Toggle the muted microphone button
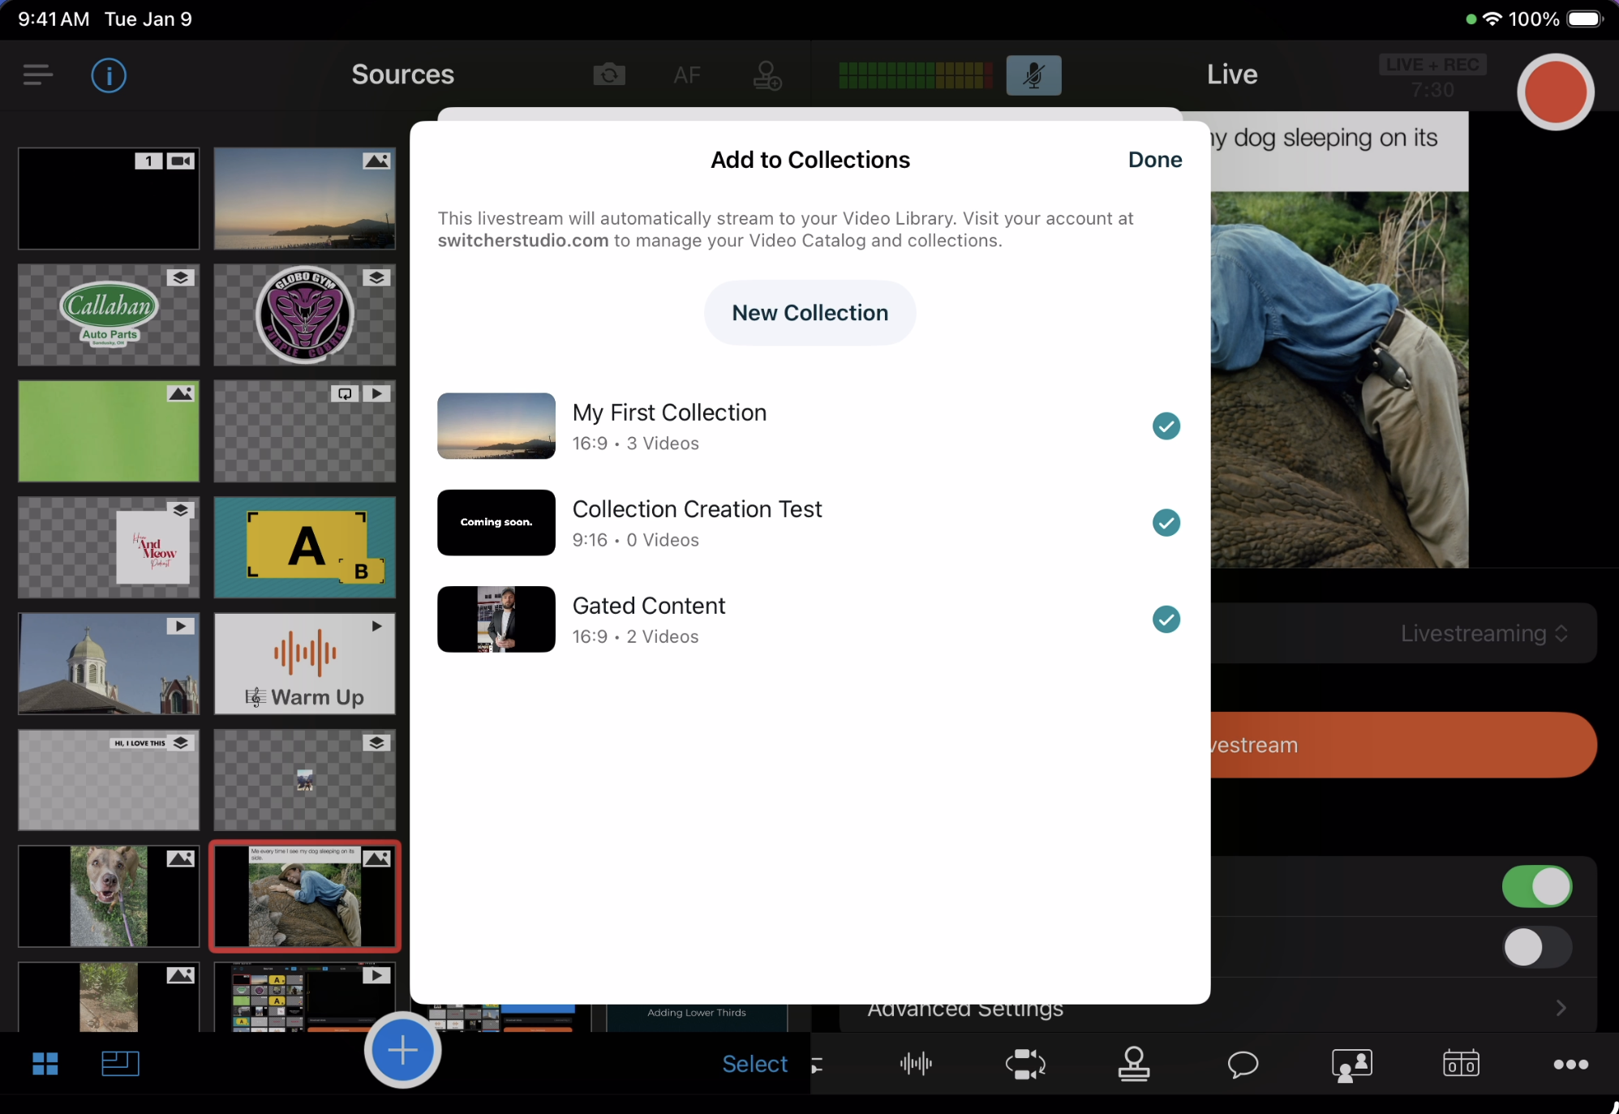Image resolution: width=1619 pixels, height=1114 pixels. pos(1033,75)
